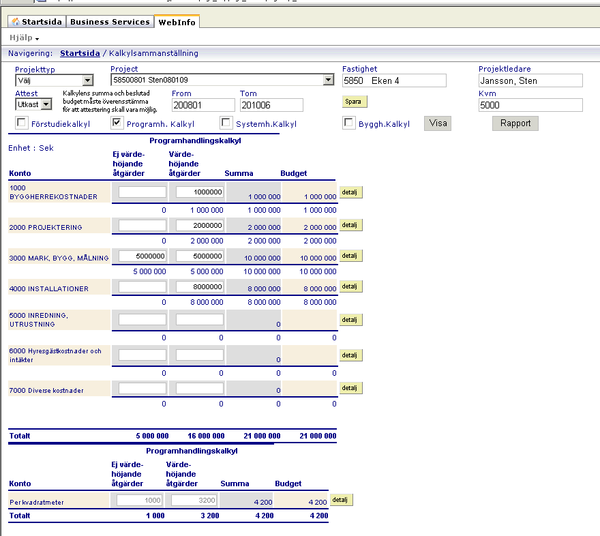Click Värdehöjande field for 7000 Diverse kostnader
Viewport: 600px width, 536px height.
pos(200,388)
